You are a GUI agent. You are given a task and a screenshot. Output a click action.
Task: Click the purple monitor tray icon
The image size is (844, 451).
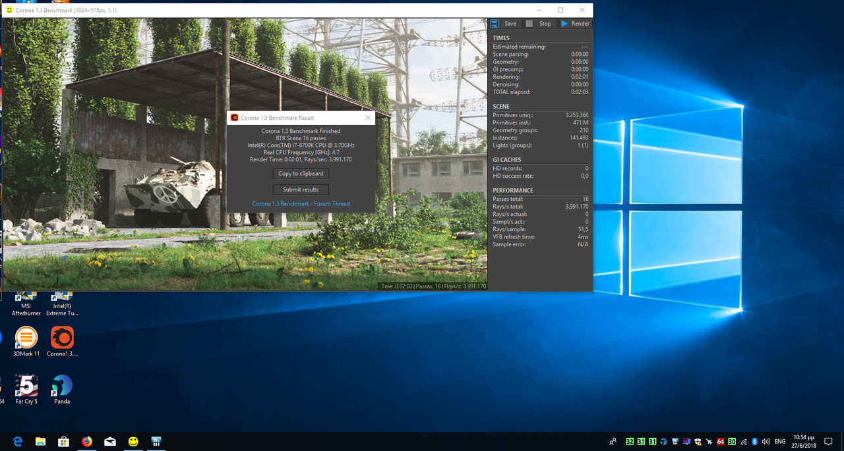(x=686, y=442)
